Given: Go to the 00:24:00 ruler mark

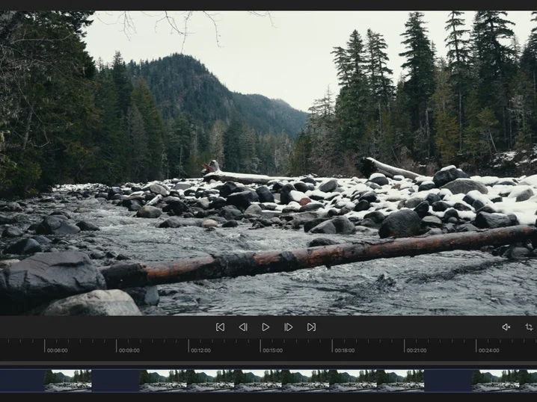Looking at the screenshot, I should (488, 350).
